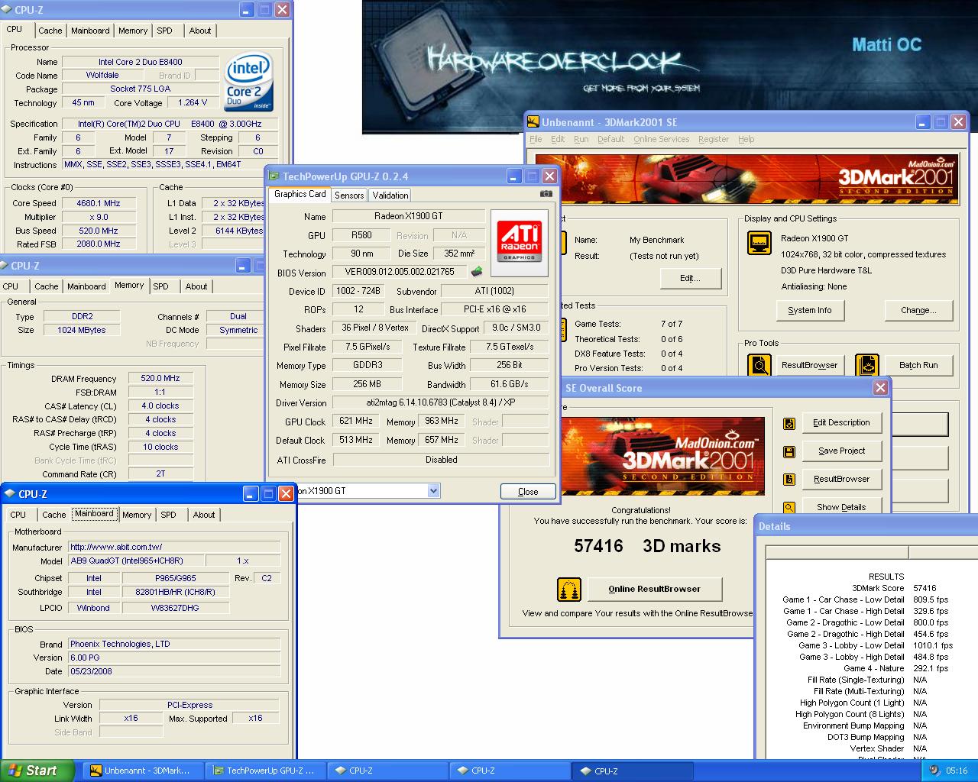Click the system tray icon near clock

pyautogui.click(x=934, y=771)
